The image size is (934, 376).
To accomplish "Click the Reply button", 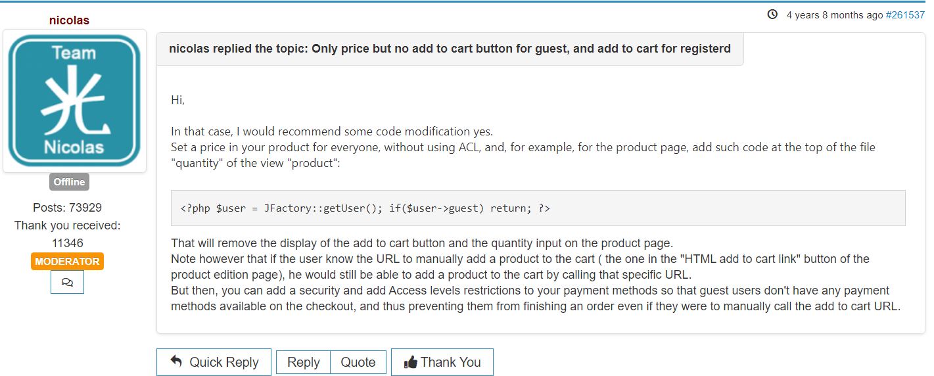I will click(x=303, y=362).
